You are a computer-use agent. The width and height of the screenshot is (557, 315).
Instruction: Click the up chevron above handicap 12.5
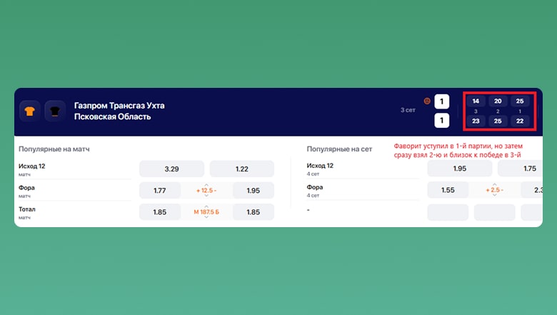(206, 184)
